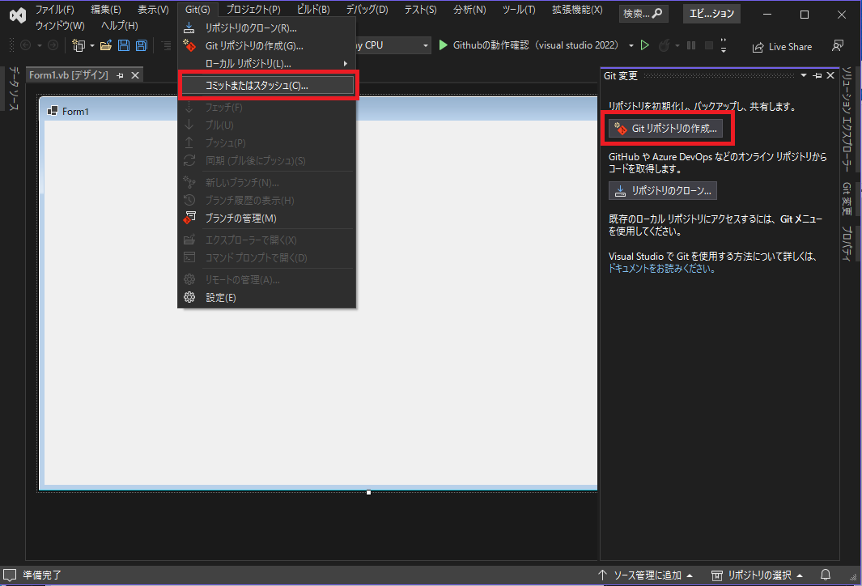Click the send feedback icon near Live Share
The height and width of the screenshot is (586, 862).
838,46
